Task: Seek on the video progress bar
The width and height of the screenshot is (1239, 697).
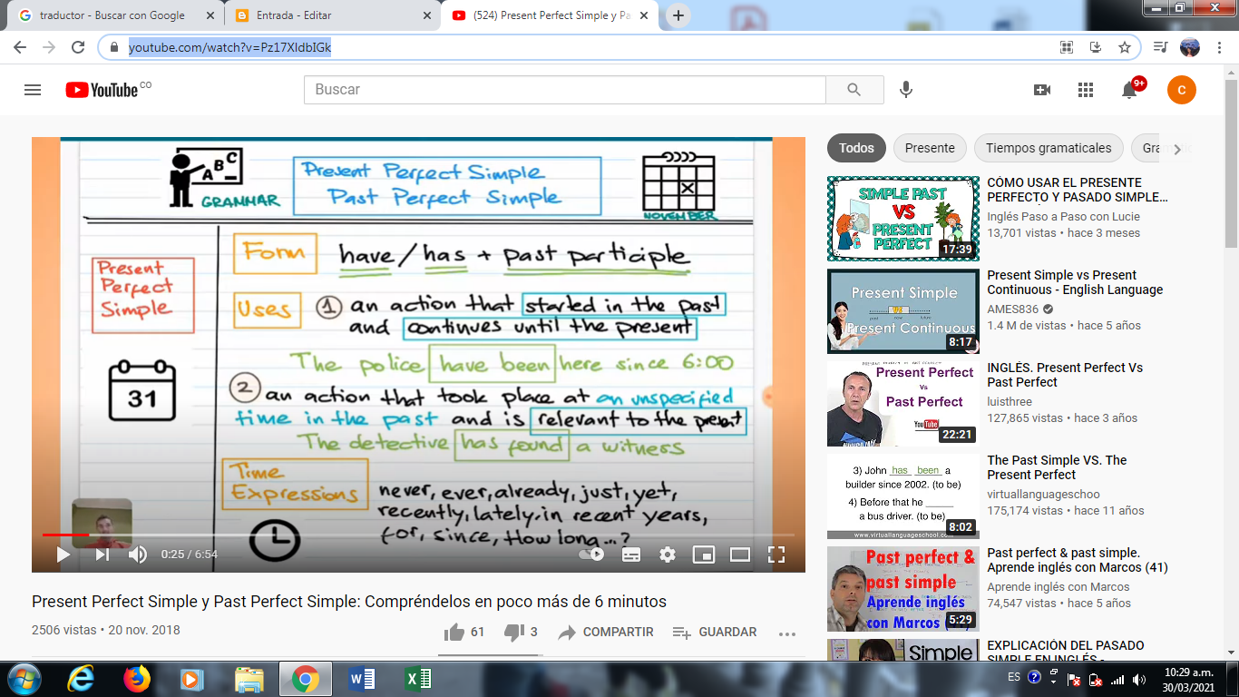Action: [418, 535]
